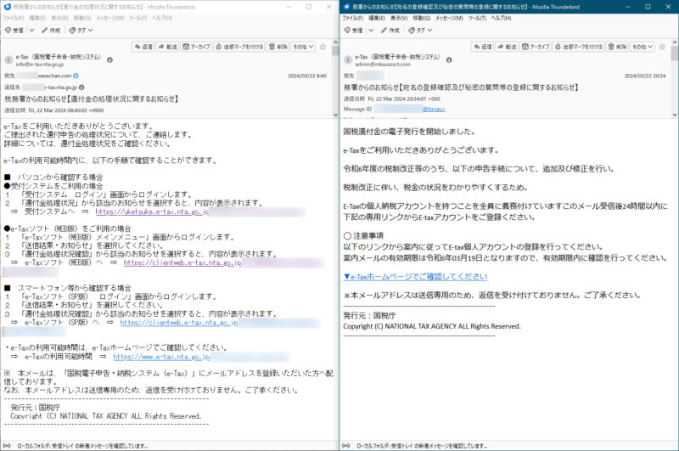
Task: Archive the message in the right window
Action: click(535, 47)
